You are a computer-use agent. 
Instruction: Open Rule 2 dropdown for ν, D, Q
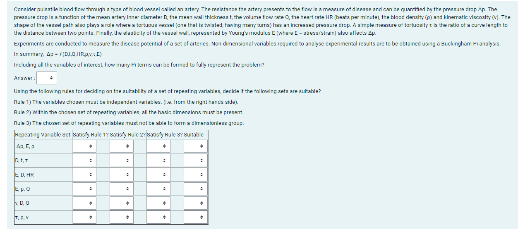tap(122, 203)
